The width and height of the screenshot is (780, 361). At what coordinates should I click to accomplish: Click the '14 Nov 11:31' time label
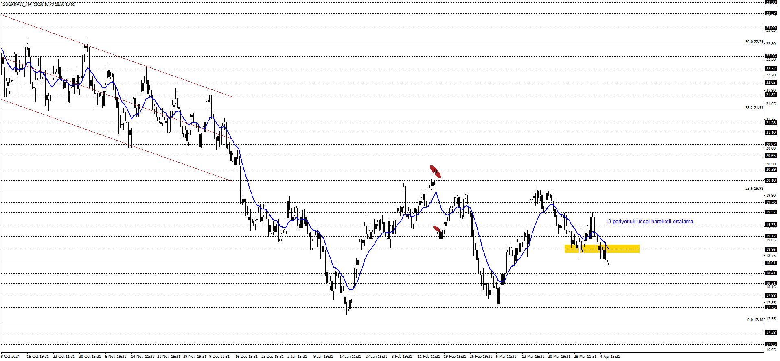click(x=142, y=357)
